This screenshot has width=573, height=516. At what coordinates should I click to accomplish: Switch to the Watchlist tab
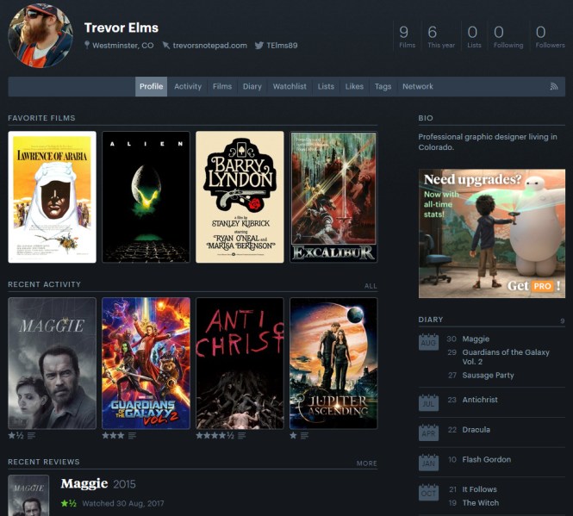click(290, 87)
